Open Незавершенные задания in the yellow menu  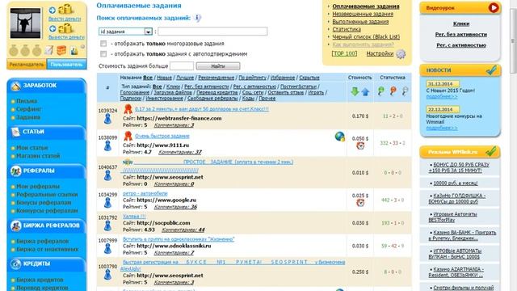363,14
